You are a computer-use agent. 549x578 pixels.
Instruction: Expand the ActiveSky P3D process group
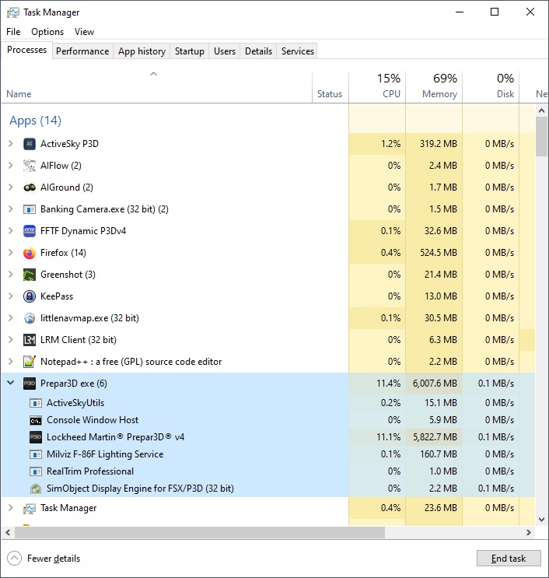point(11,144)
